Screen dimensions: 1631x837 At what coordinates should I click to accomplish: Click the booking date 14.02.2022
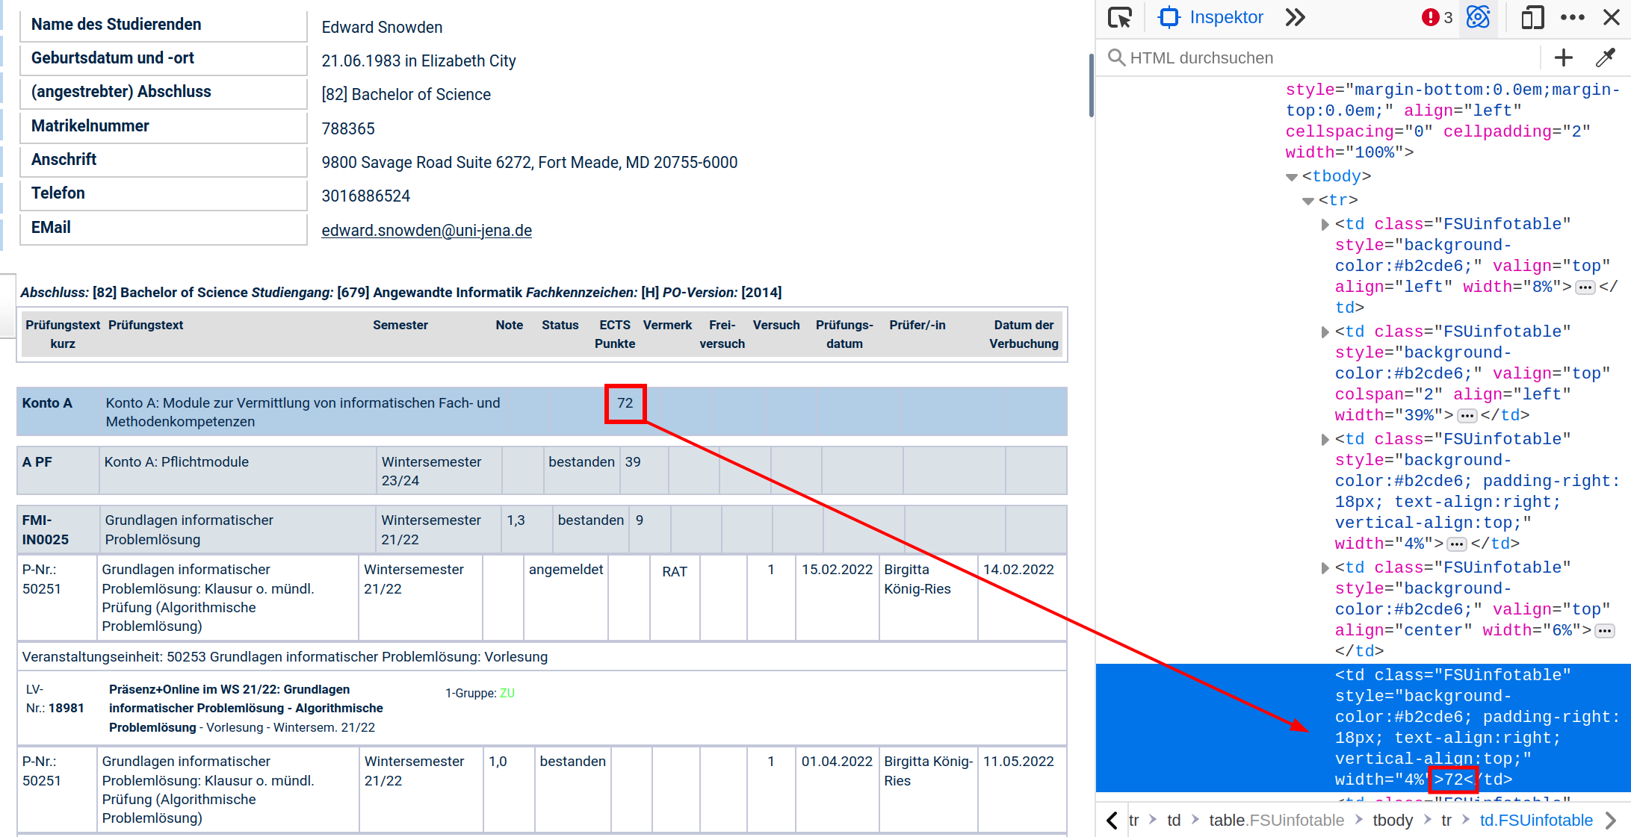coord(1018,570)
